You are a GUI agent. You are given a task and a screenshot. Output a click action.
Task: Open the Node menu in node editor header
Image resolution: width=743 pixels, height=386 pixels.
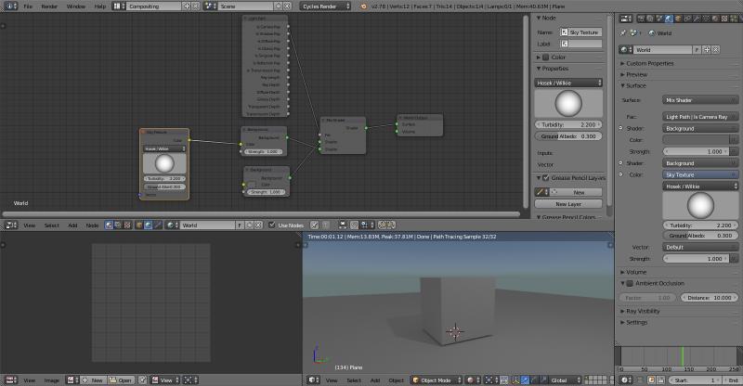click(x=92, y=225)
